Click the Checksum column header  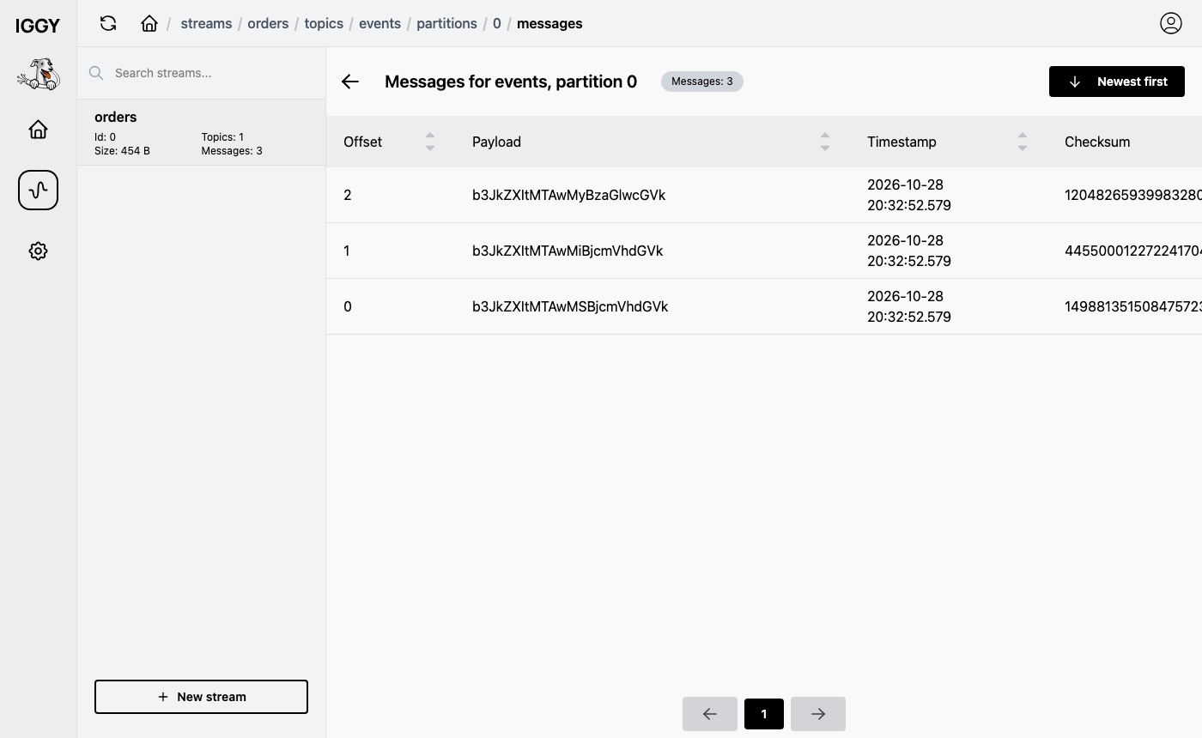click(x=1097, y=142)
